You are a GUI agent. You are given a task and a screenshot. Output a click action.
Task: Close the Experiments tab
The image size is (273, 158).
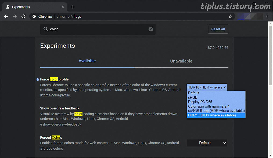pos(63,7)
